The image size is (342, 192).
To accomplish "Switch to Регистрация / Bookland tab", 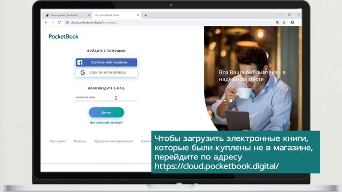I will tap(68, 15).
